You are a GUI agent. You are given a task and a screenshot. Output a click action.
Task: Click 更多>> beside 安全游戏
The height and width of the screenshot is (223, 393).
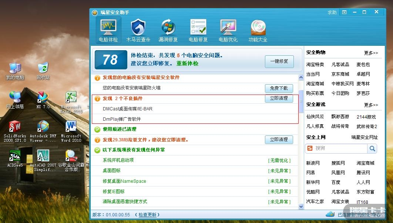point(371,105)
